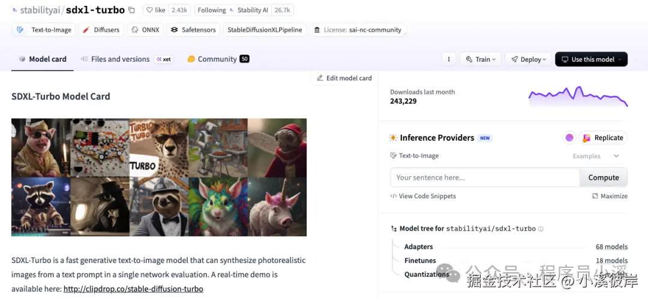
Task: Click the purple round provider icon
Action: click(x=569, y=138)
